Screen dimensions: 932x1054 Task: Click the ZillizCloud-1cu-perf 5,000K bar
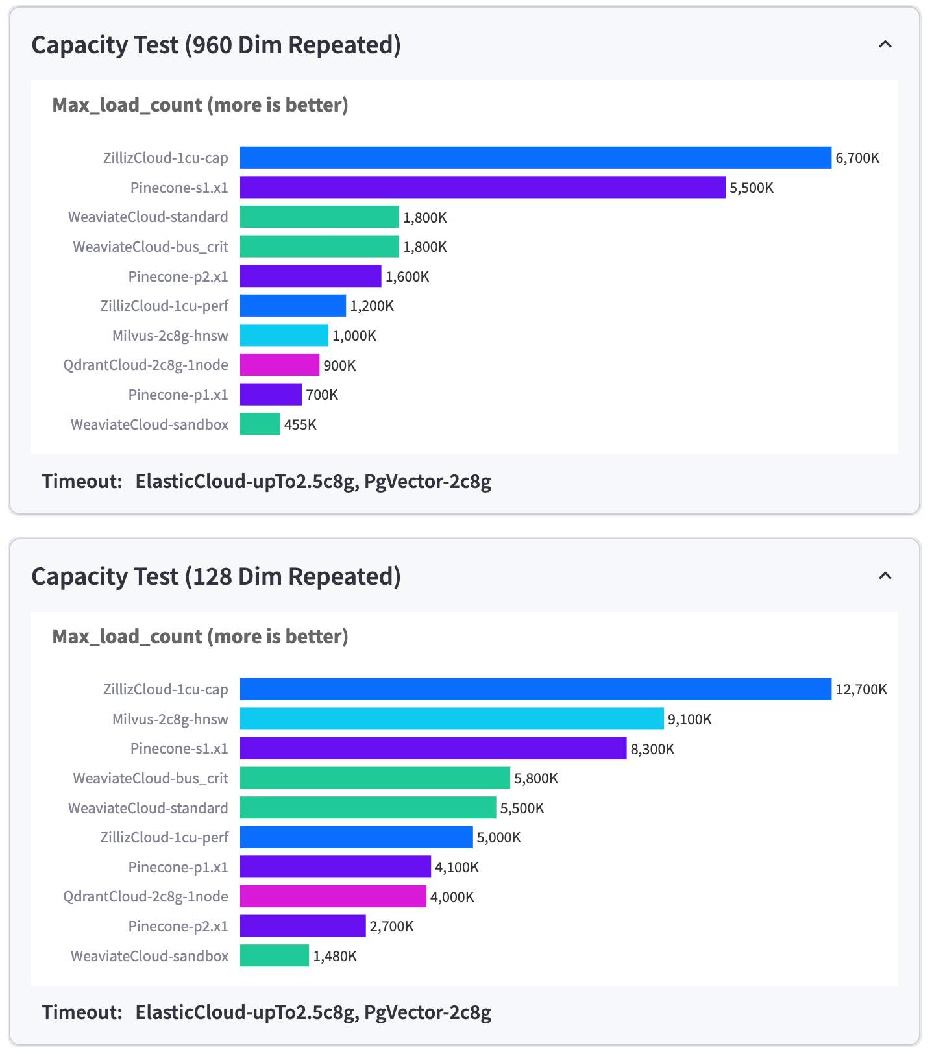356,837
